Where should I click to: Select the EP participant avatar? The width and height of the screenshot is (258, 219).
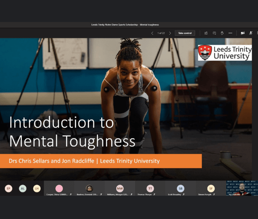[8, 188]
